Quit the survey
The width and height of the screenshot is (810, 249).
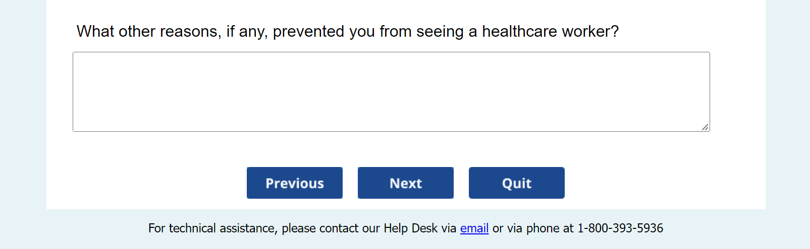[x=516, y=183]
